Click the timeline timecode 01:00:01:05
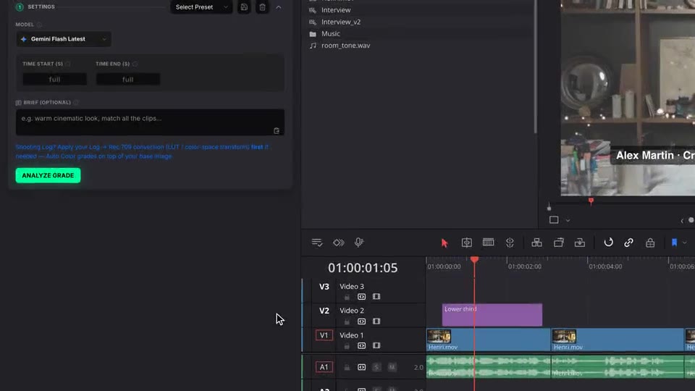The width and height of the screenshot is (695, 391). tap(363, 268)
